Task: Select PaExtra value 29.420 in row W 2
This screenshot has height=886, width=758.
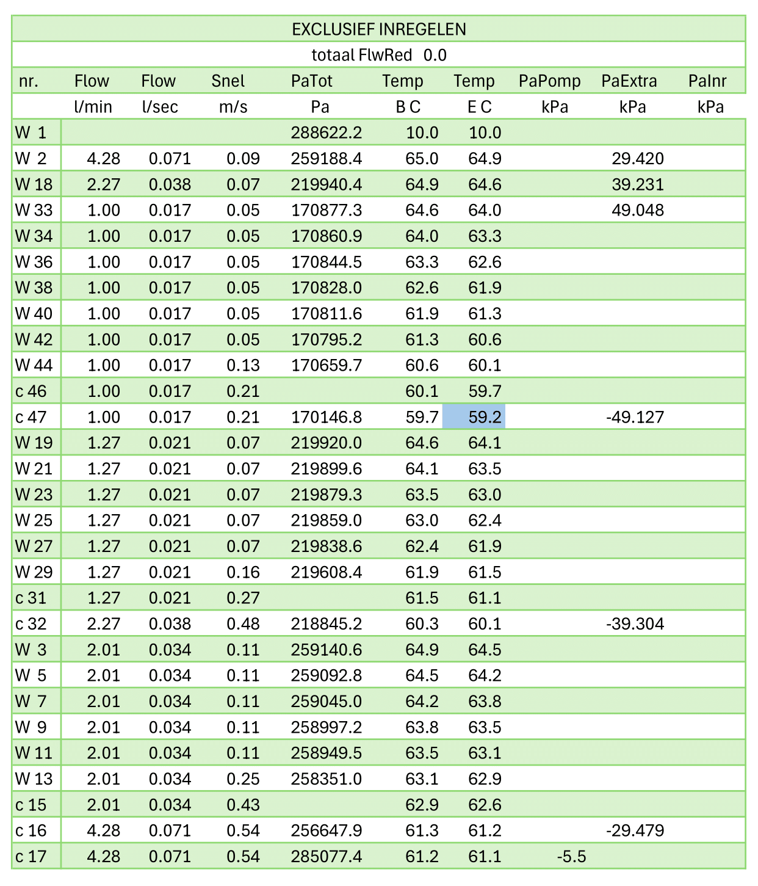Action: point(638,159)
